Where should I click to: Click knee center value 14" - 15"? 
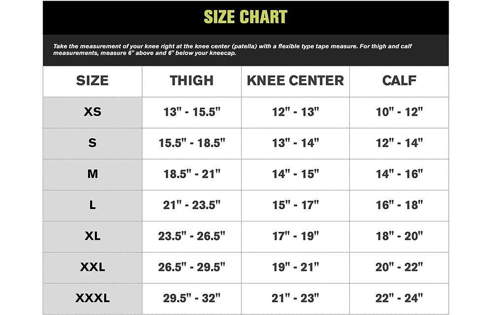[295, 174]
